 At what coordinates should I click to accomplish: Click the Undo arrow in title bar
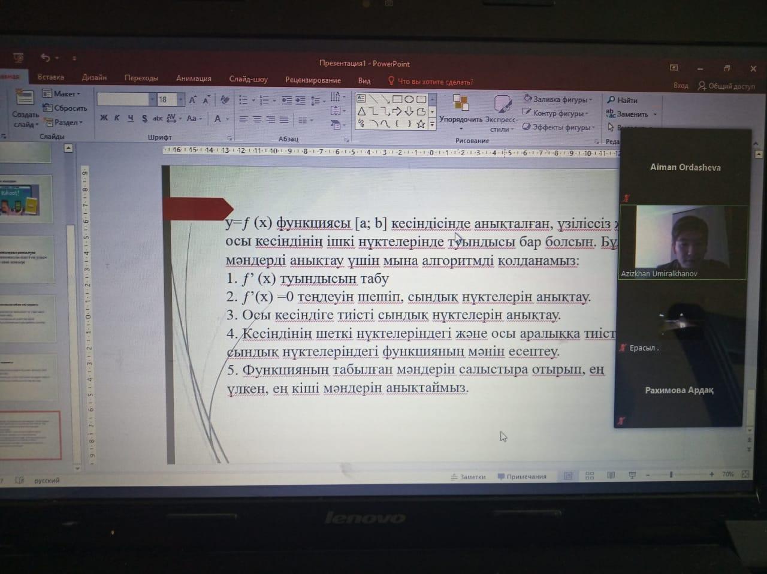point(45,58)
